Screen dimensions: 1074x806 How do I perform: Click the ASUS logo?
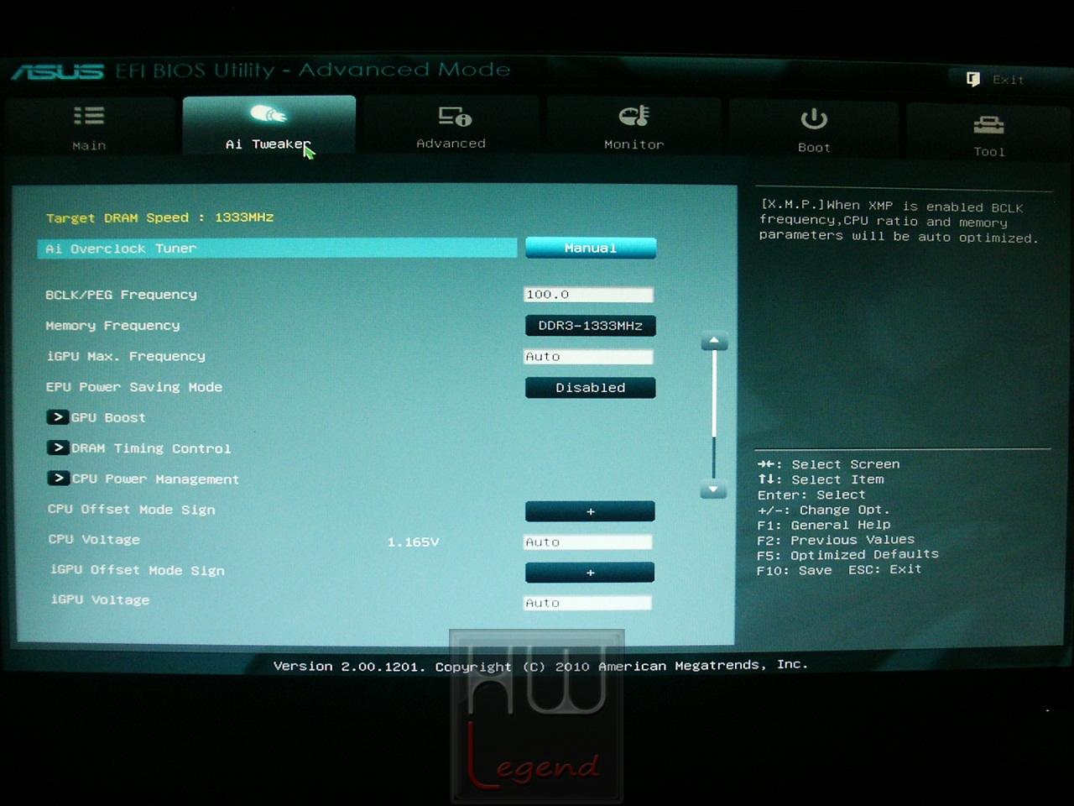click(x=57, y=72)
